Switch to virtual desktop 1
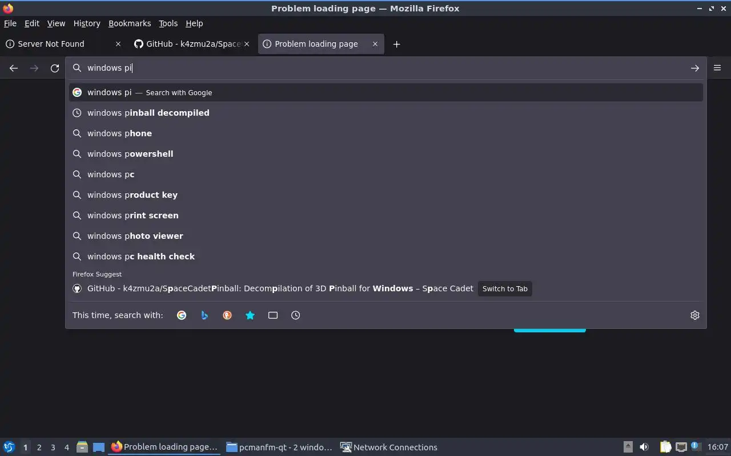The height and width of the screenshot is (456, 731). pos(25,447)
